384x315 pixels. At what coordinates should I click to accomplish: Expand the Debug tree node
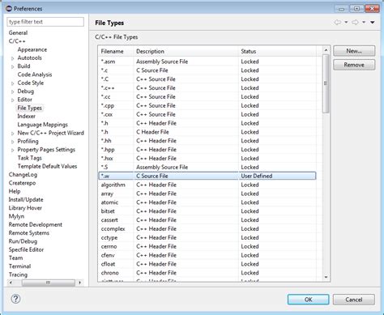coord(12,92)
